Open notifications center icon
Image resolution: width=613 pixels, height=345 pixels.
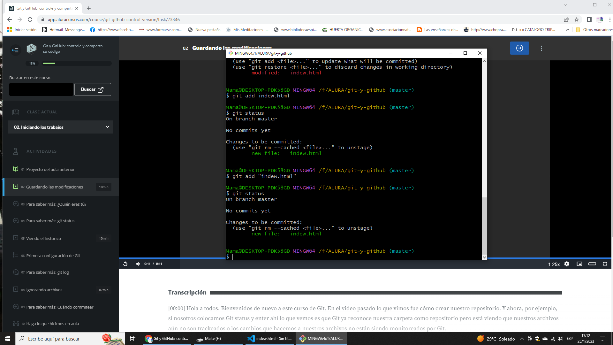pos(602,339)
